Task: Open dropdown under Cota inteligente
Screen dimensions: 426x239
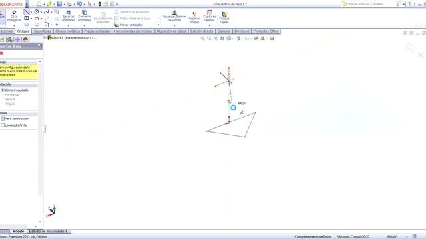Action: (x=14, y=25)
